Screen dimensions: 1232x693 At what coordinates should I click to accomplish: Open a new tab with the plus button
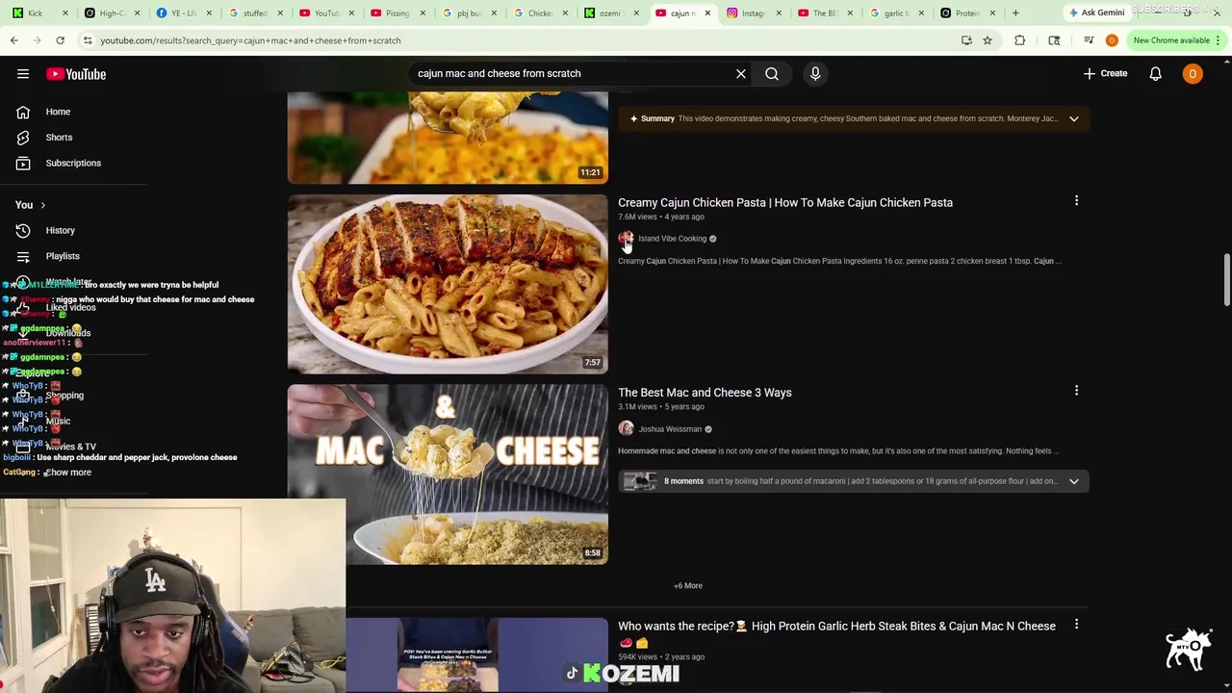click(1015, 13)
